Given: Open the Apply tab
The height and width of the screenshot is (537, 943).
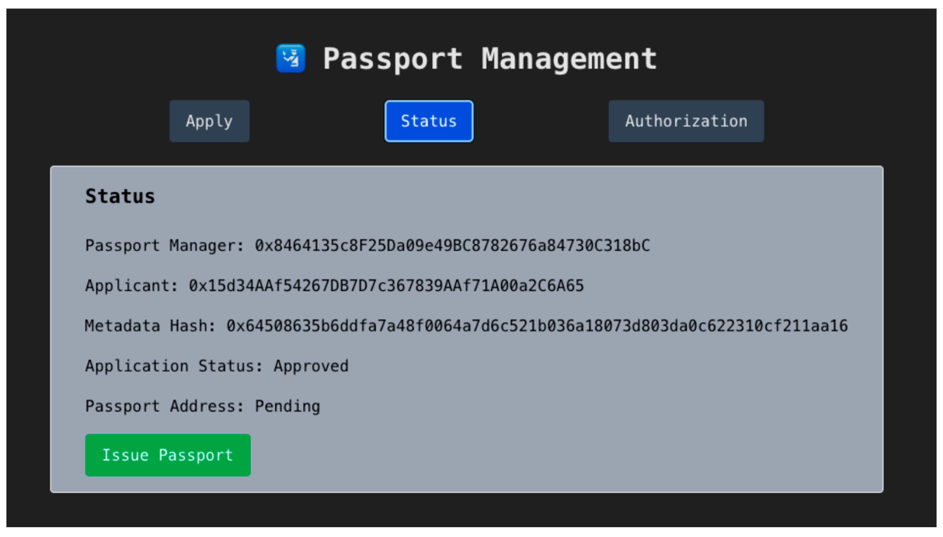Looking at the screenshot, I should (209, 121).
